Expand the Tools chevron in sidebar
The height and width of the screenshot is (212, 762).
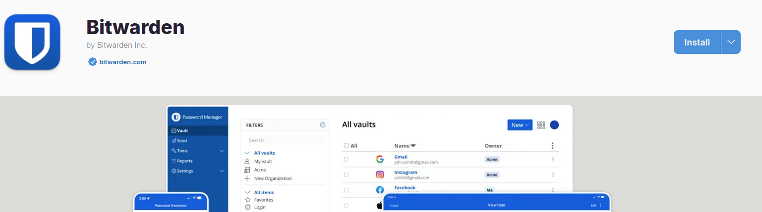(222, 151)
